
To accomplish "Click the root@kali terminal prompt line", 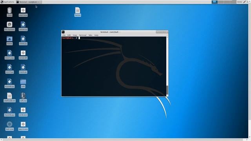I will click(x=71, y=38).
